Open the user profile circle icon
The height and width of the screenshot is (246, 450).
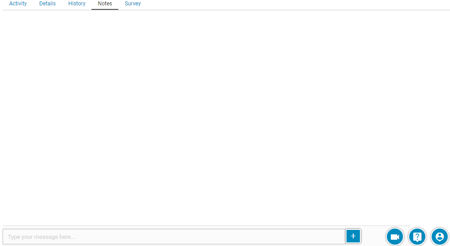coord(439,237)
